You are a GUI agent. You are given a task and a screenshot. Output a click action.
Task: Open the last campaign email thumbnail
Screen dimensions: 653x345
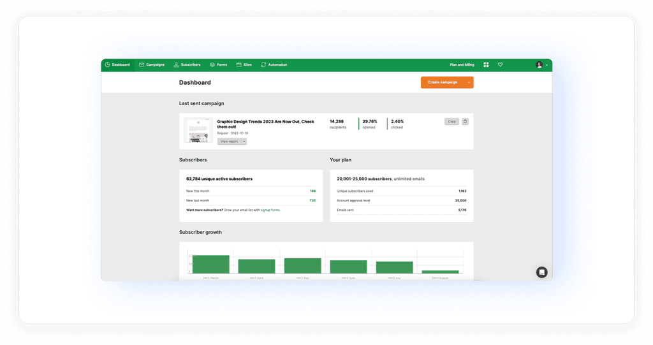click(x=198, y=131)
